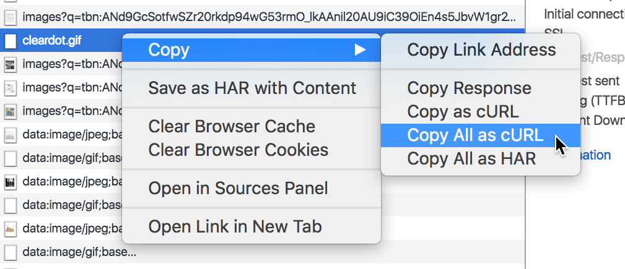Select the bottom data:image/gif;base... request name
The width and height of the screenshot is (625, 269).
[79, 252]
